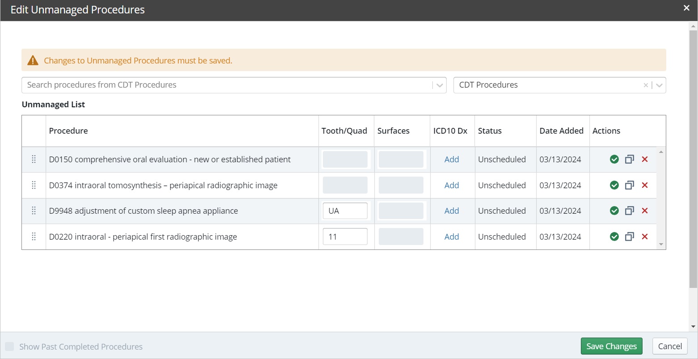This screenshot has height=359, width=698.
Task: Click the Save Changes button
Action: [611, 346]
